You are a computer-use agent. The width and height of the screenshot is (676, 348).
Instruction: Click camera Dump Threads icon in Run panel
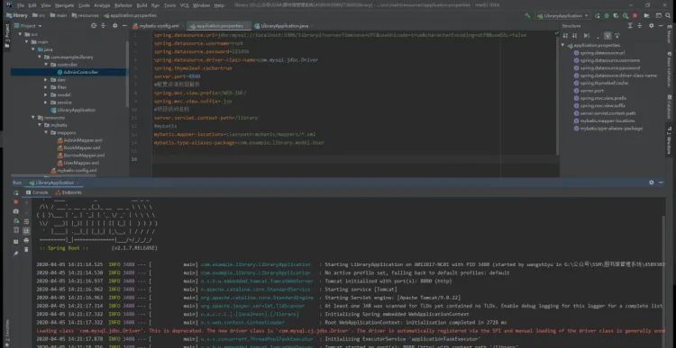coord(16,211)
